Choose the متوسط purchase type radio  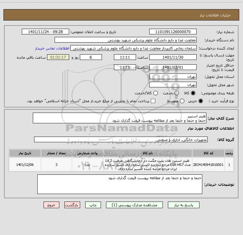pyautogui.click(x=182, y=101)
